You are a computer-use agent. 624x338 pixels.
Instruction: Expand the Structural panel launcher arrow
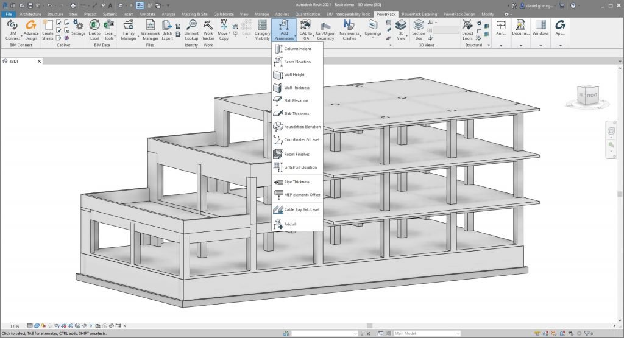coord(489,45)
